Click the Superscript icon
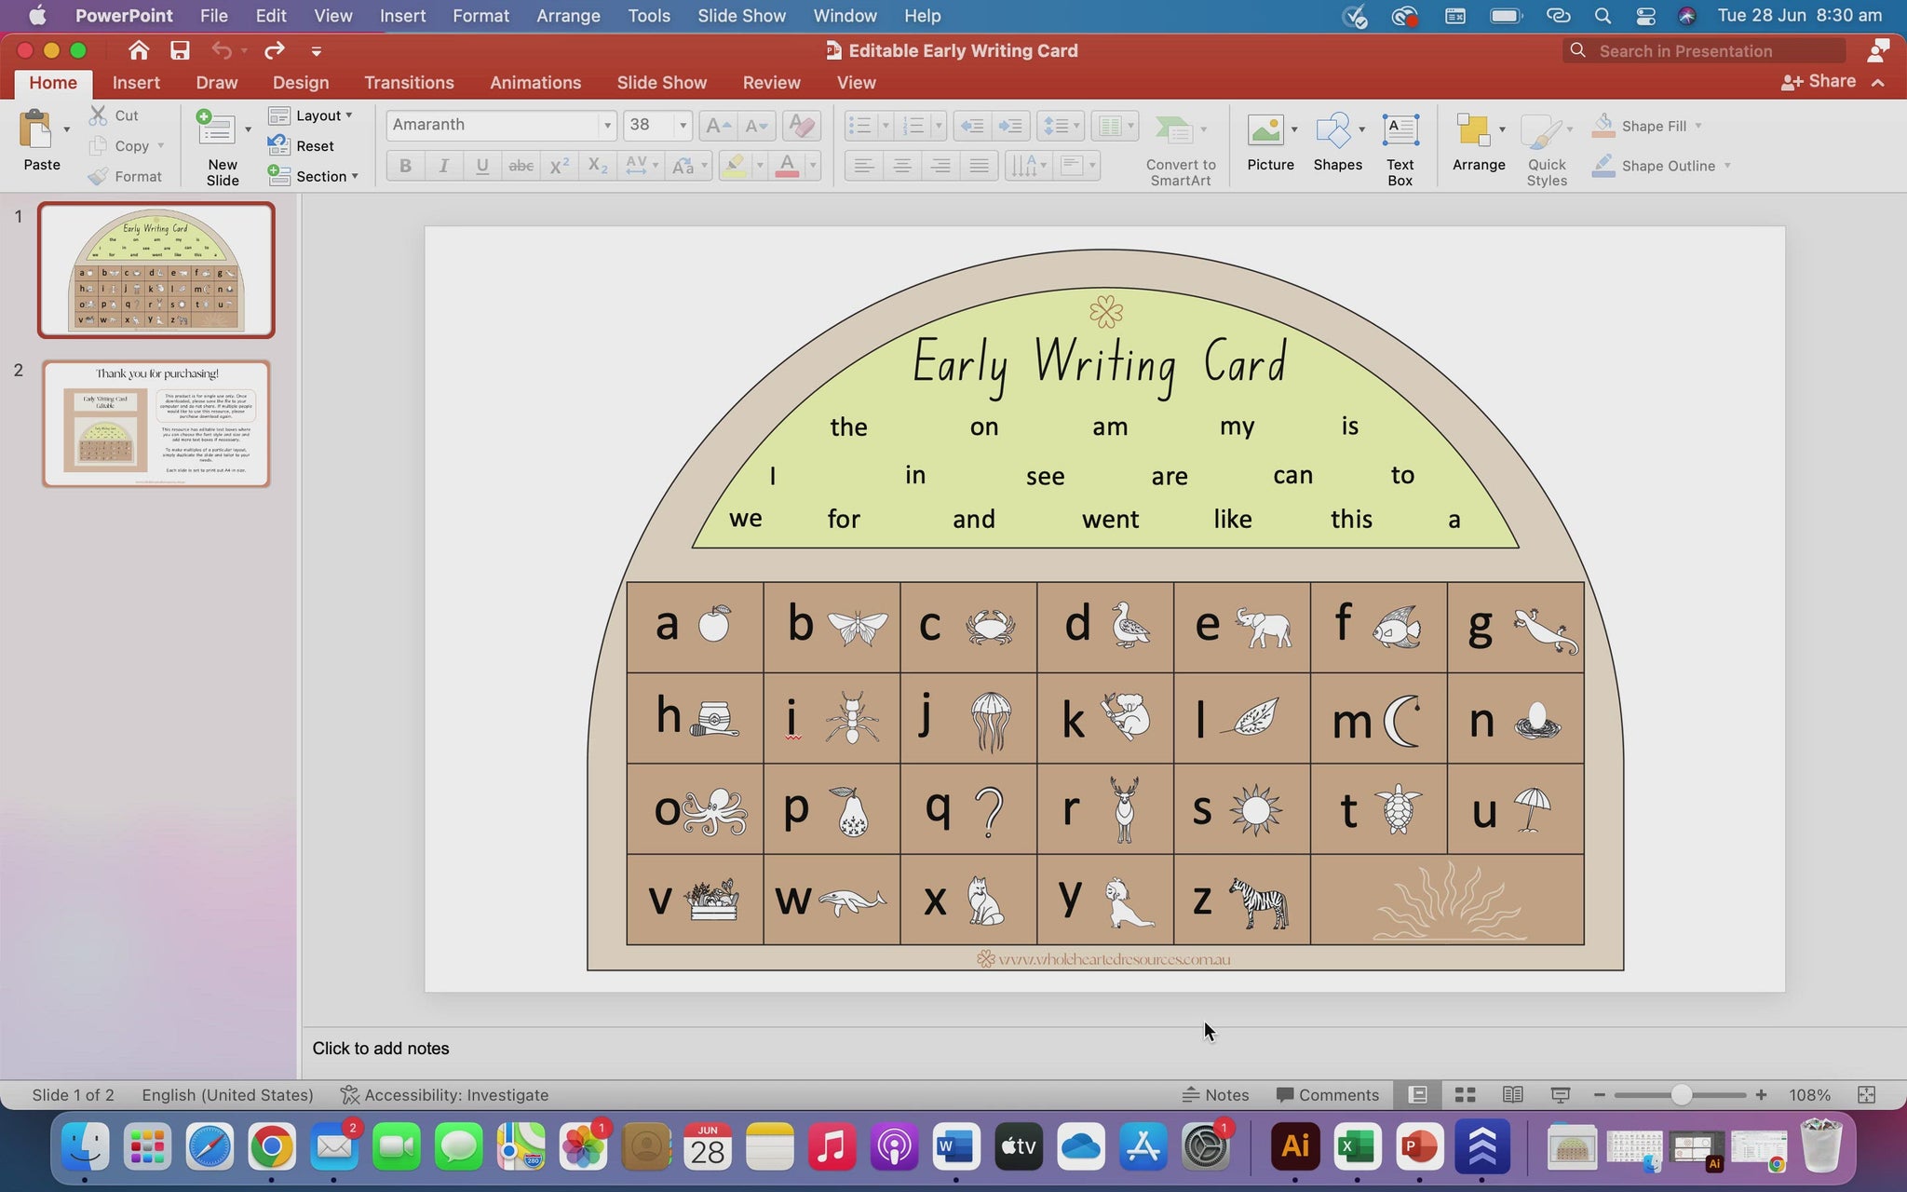1907x1192 pixels. pyautogui.click(x=559, y=166)
